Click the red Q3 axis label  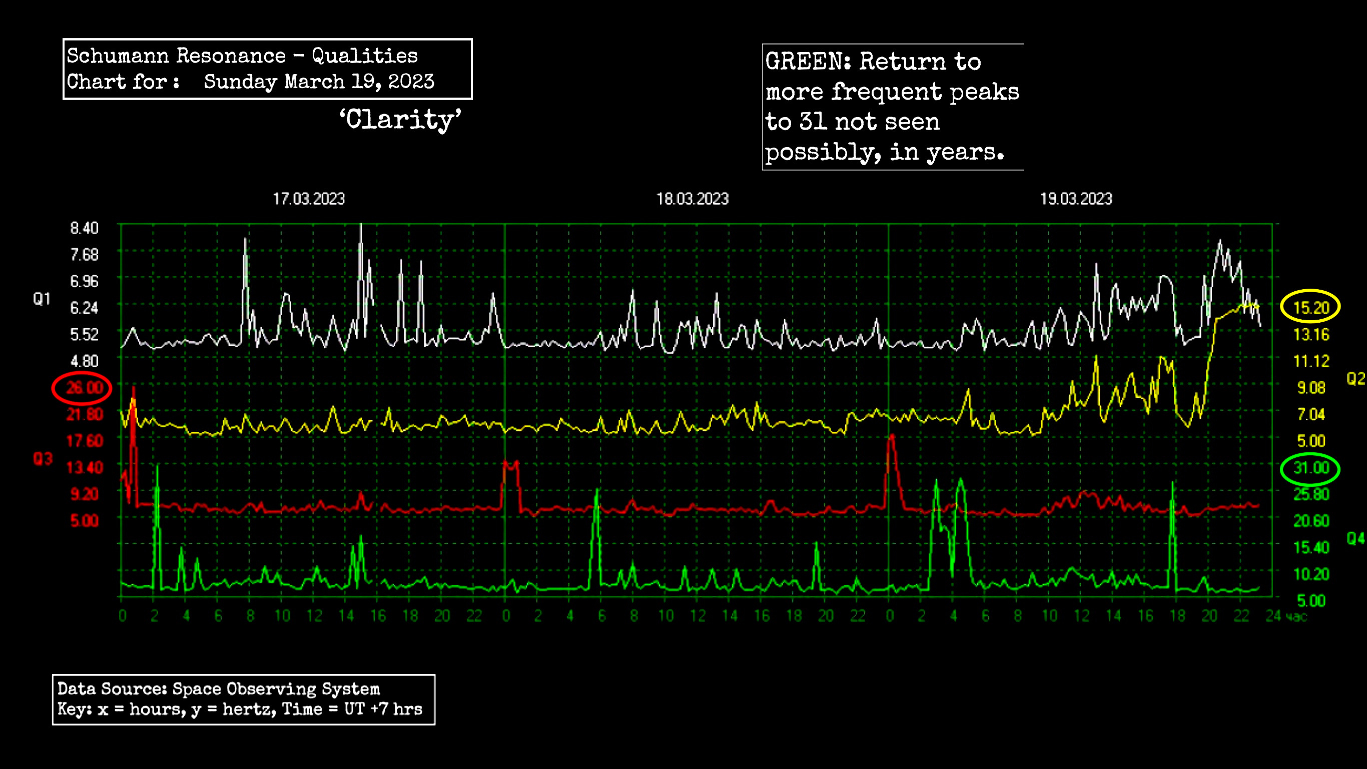click(43, 458)
